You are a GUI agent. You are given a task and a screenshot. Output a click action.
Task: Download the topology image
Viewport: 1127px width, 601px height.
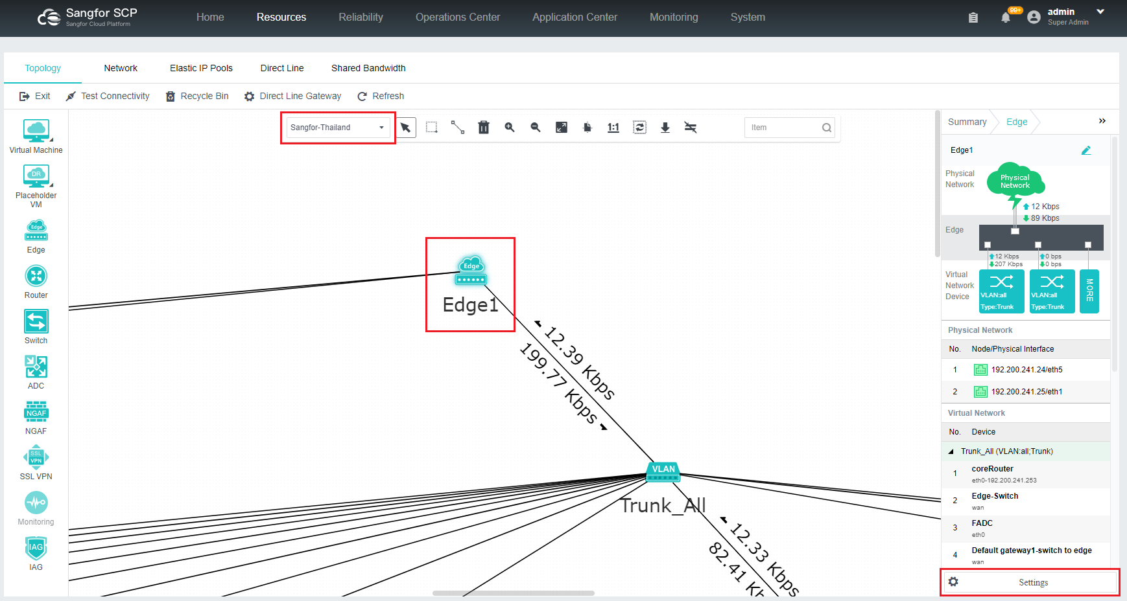click(x=665, y=128)
